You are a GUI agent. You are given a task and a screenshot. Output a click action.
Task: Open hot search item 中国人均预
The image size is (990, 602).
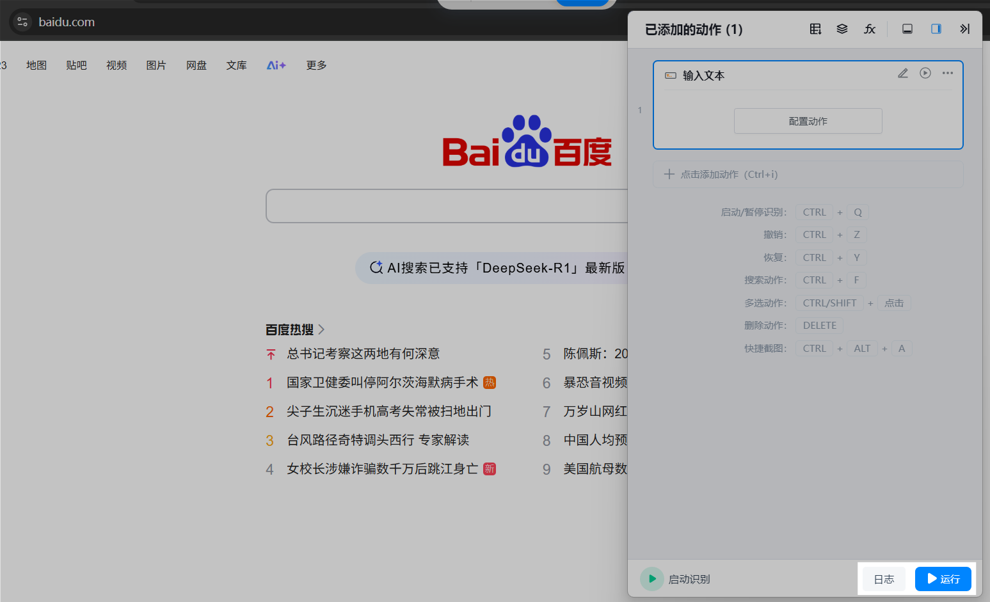coord(595,440)
